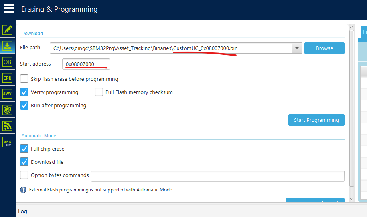Enable Skip flash erase before programming
367x217 pixels.
point(24,79)
